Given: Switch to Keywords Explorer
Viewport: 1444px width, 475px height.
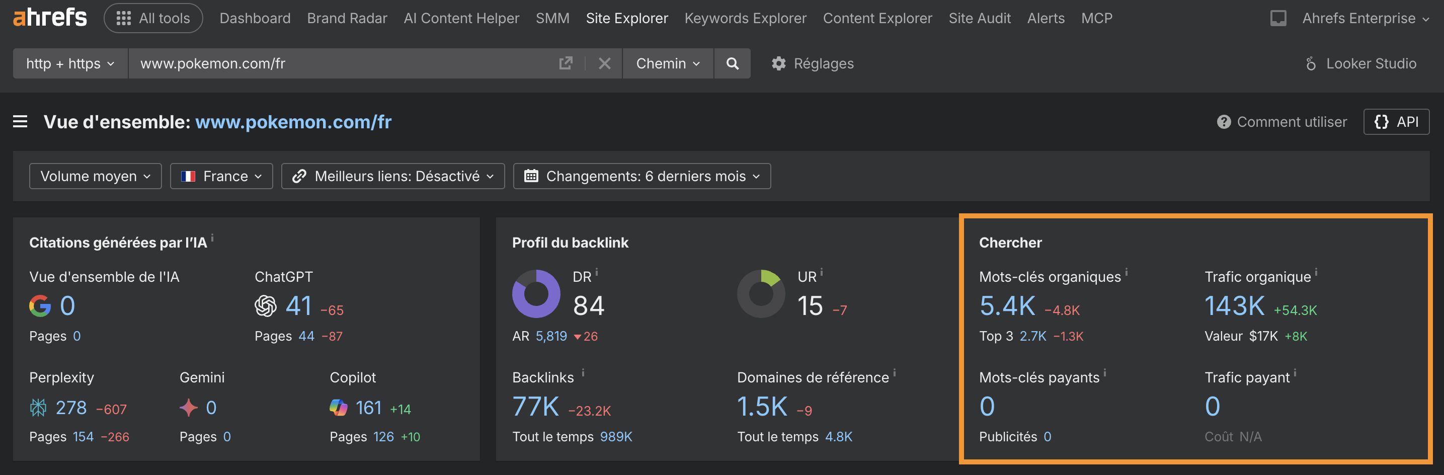Looking at the screenshot, I should click(745, 18).
